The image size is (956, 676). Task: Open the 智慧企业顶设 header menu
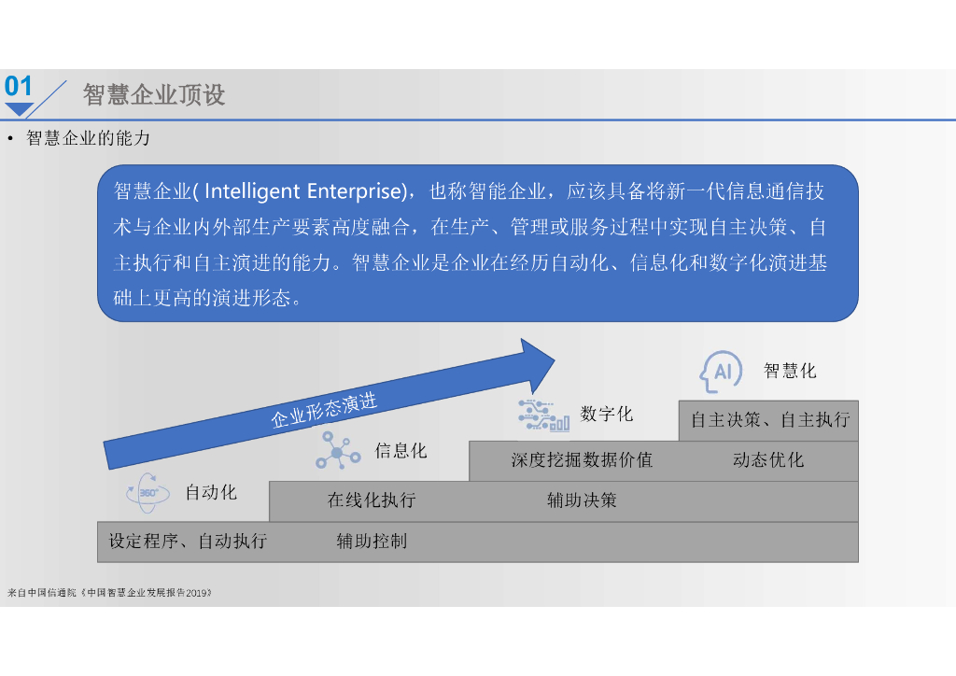(152, 93)
